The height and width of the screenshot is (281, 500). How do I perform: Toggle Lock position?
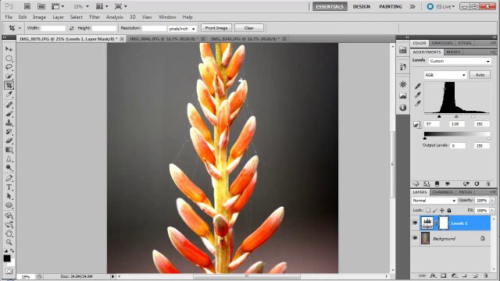pos(442,210)
